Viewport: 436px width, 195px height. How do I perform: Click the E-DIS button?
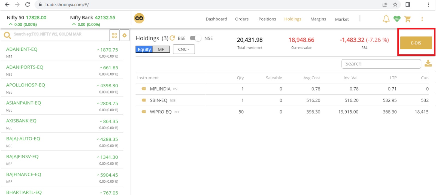[x=416, y=43]
